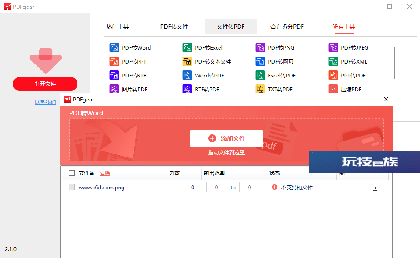The height and width of the screenshot is (258, 420).
Task: Open the PDF转文本文件 tool icon
Action: click(187, 62)
